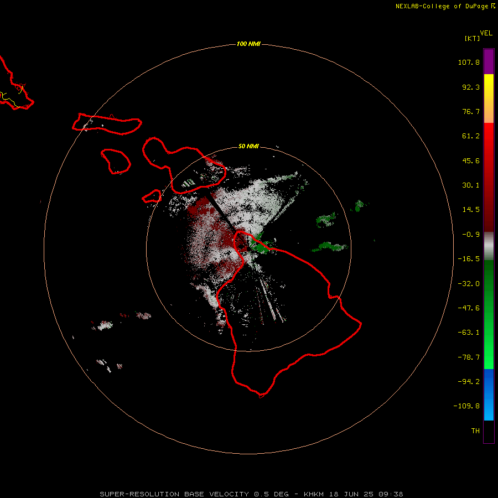Click the 30.1 legend value
This screenshot has width=498, height=498.
(471, 185)
